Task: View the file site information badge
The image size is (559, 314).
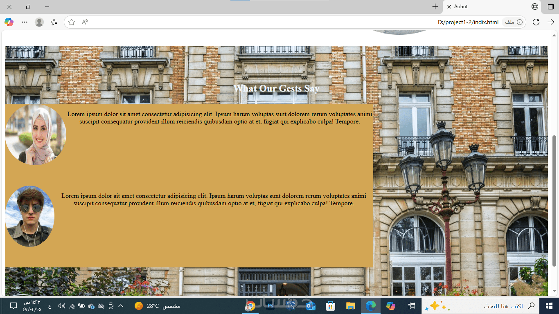Action: [514, 22]
